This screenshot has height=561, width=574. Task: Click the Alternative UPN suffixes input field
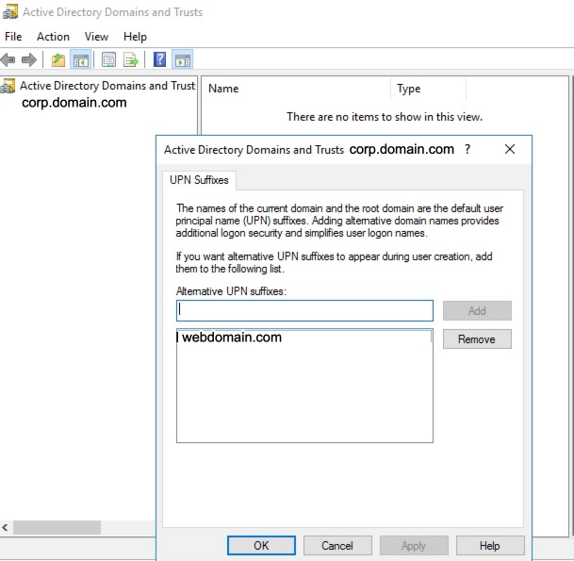click(x=304, y=310)
